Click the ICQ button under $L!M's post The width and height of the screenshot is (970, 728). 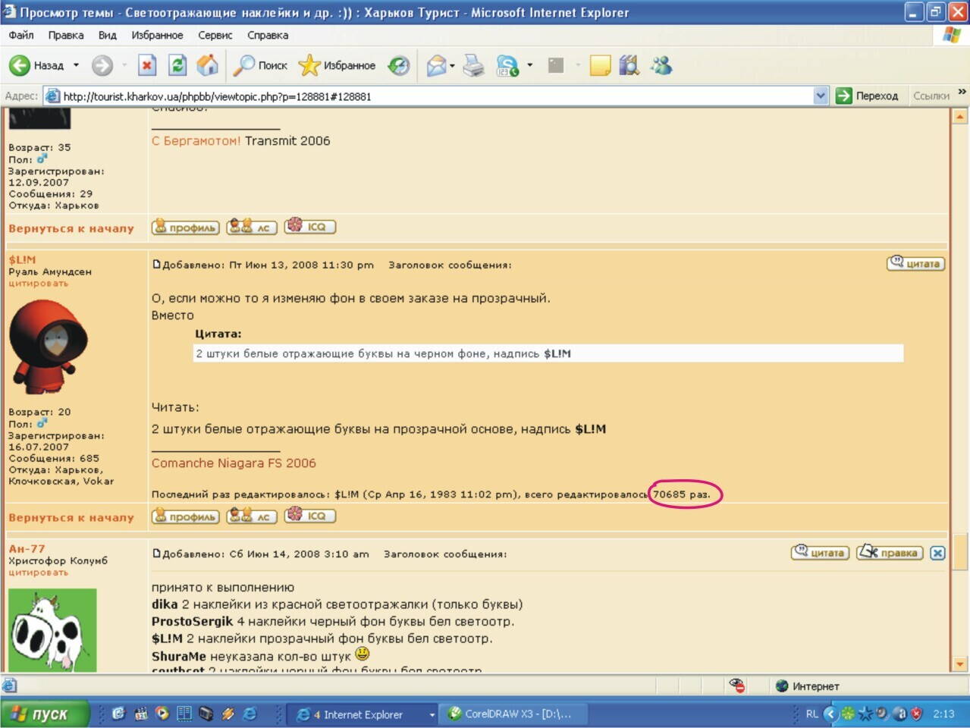tap(310, 516)
